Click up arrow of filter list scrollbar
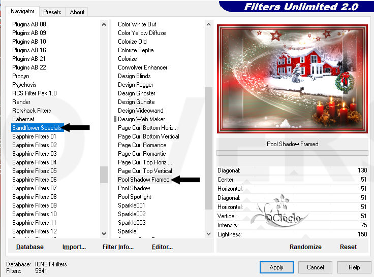 click(x=208, y=24)
